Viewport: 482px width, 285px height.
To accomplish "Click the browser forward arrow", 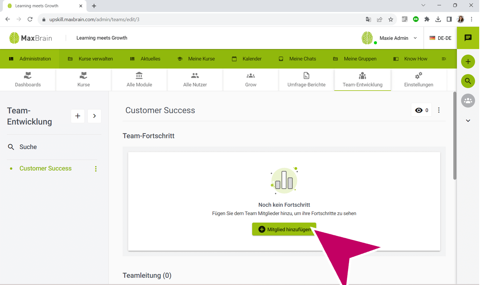I will (19, 19).
